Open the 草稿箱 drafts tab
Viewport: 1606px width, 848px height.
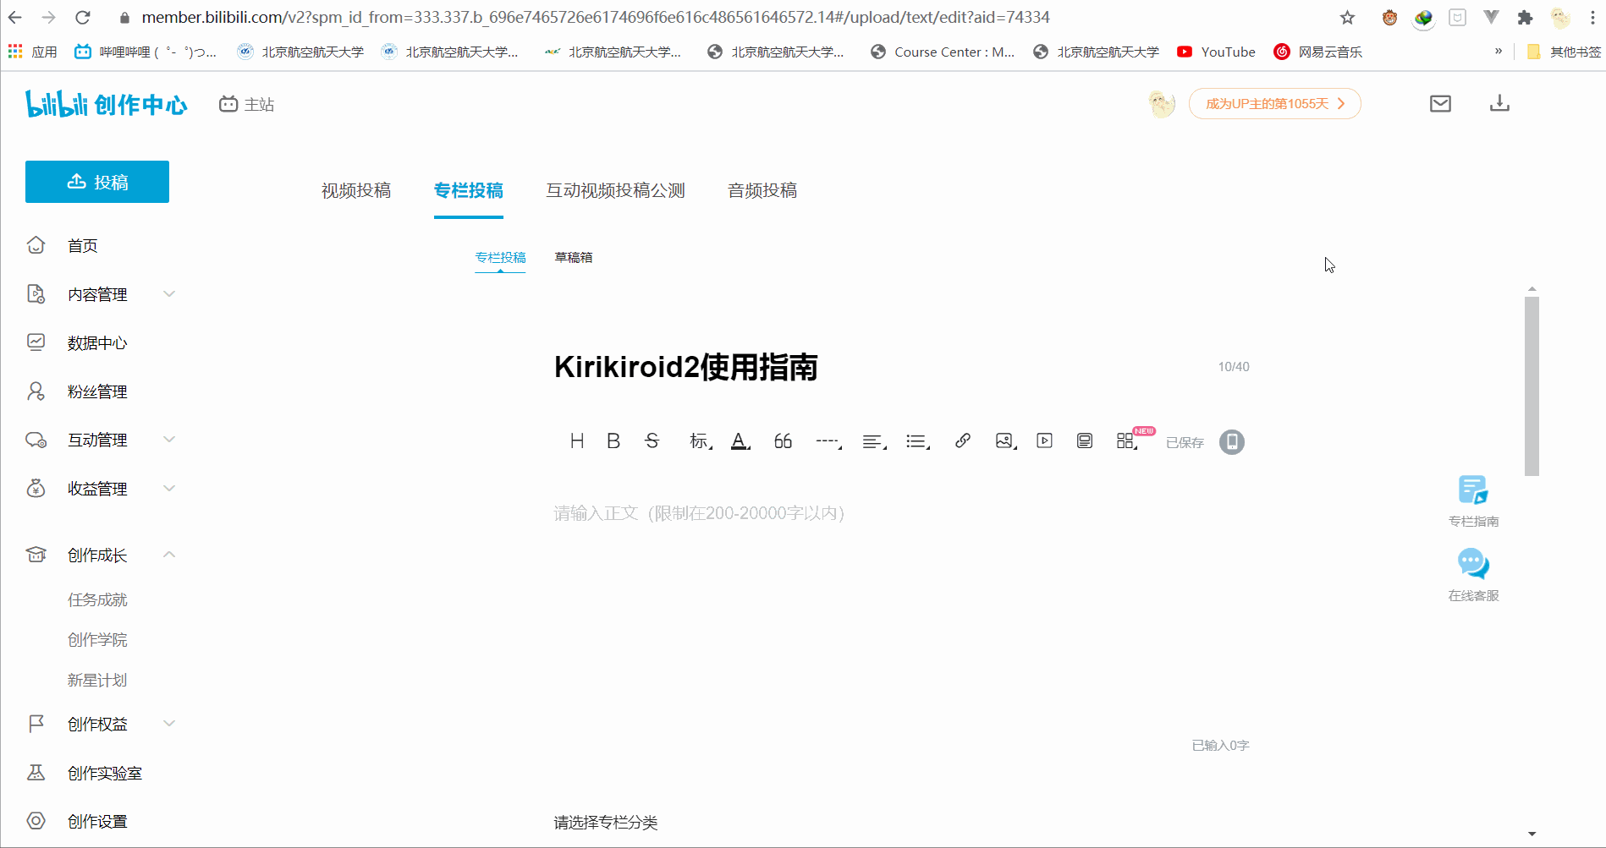574,257
